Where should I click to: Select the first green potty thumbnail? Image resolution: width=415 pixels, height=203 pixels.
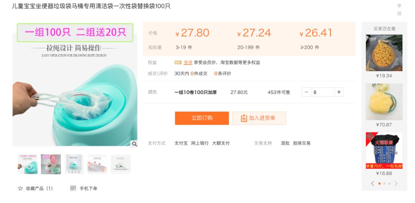[28, 164]
